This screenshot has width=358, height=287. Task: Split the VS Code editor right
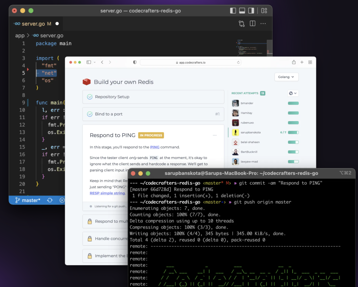[x=253, y=24]
